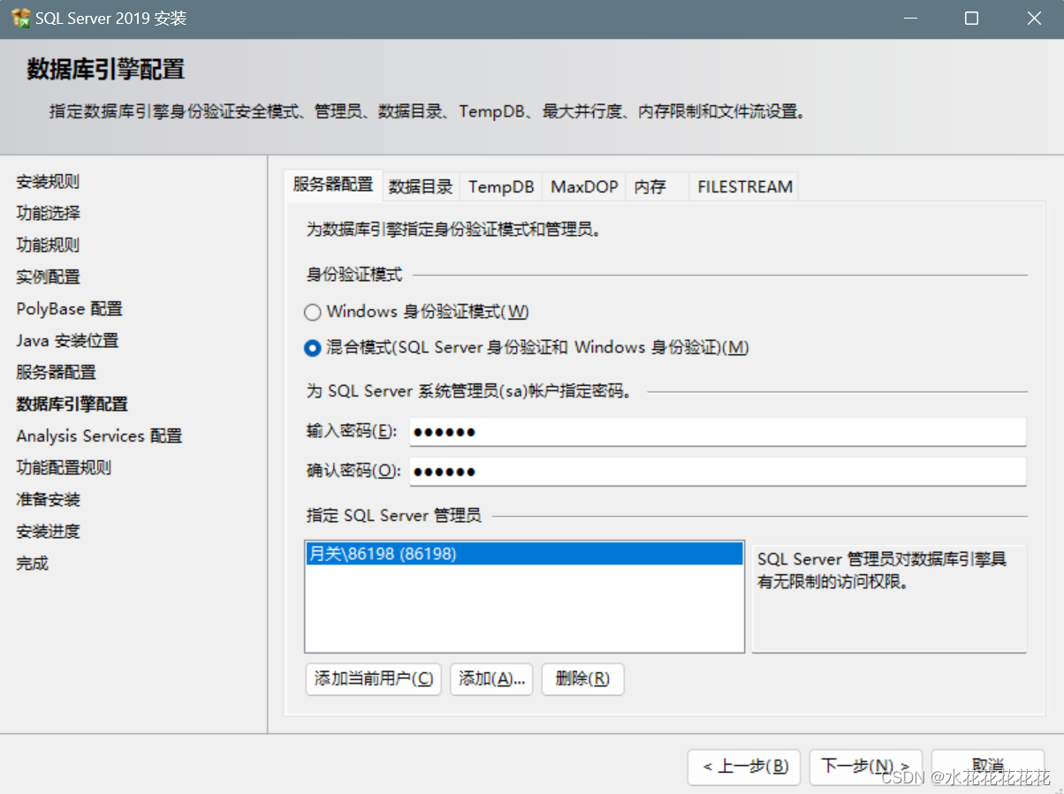Select 功能配置规则 step in sidebar
The height and width of the screenshot is (794, 1064).
[x=64, y=468]
